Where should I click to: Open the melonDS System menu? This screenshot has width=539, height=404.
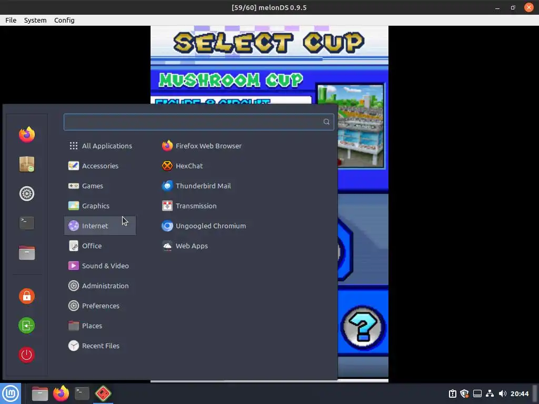click(35, 21)
